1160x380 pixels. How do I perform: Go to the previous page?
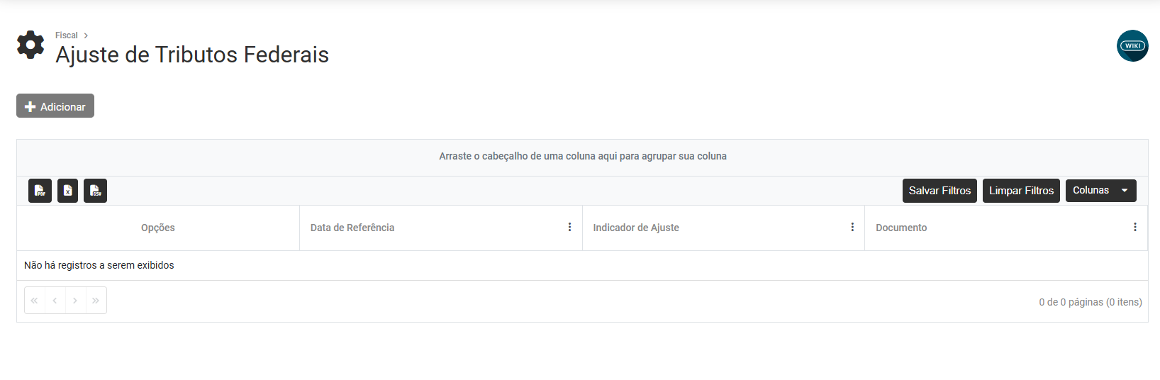[55, 301]
